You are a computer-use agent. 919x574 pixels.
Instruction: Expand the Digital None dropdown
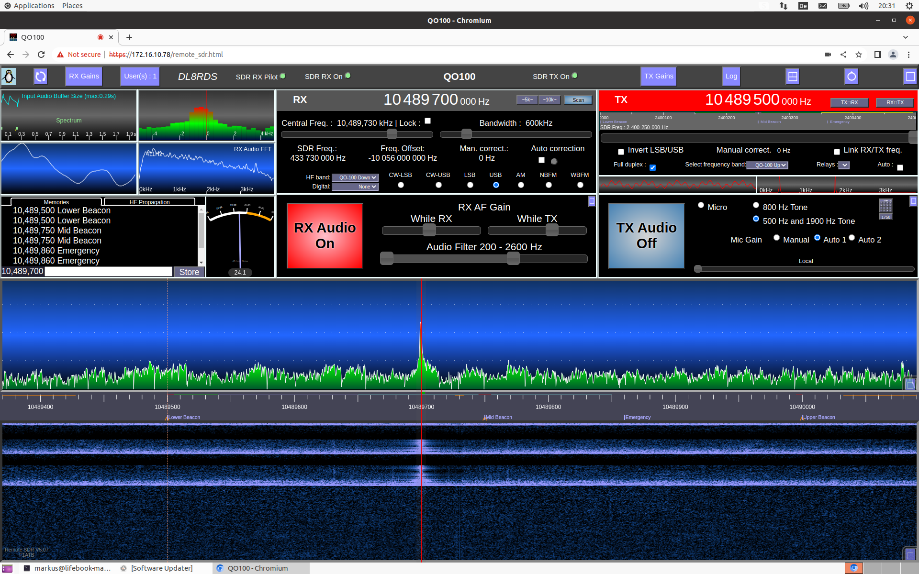click(355, 187)
